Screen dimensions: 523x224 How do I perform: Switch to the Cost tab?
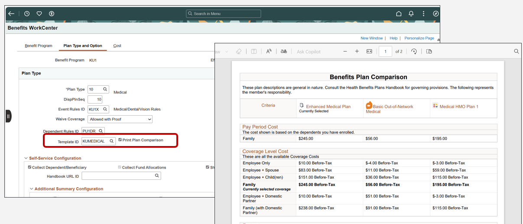click(117, 45)
